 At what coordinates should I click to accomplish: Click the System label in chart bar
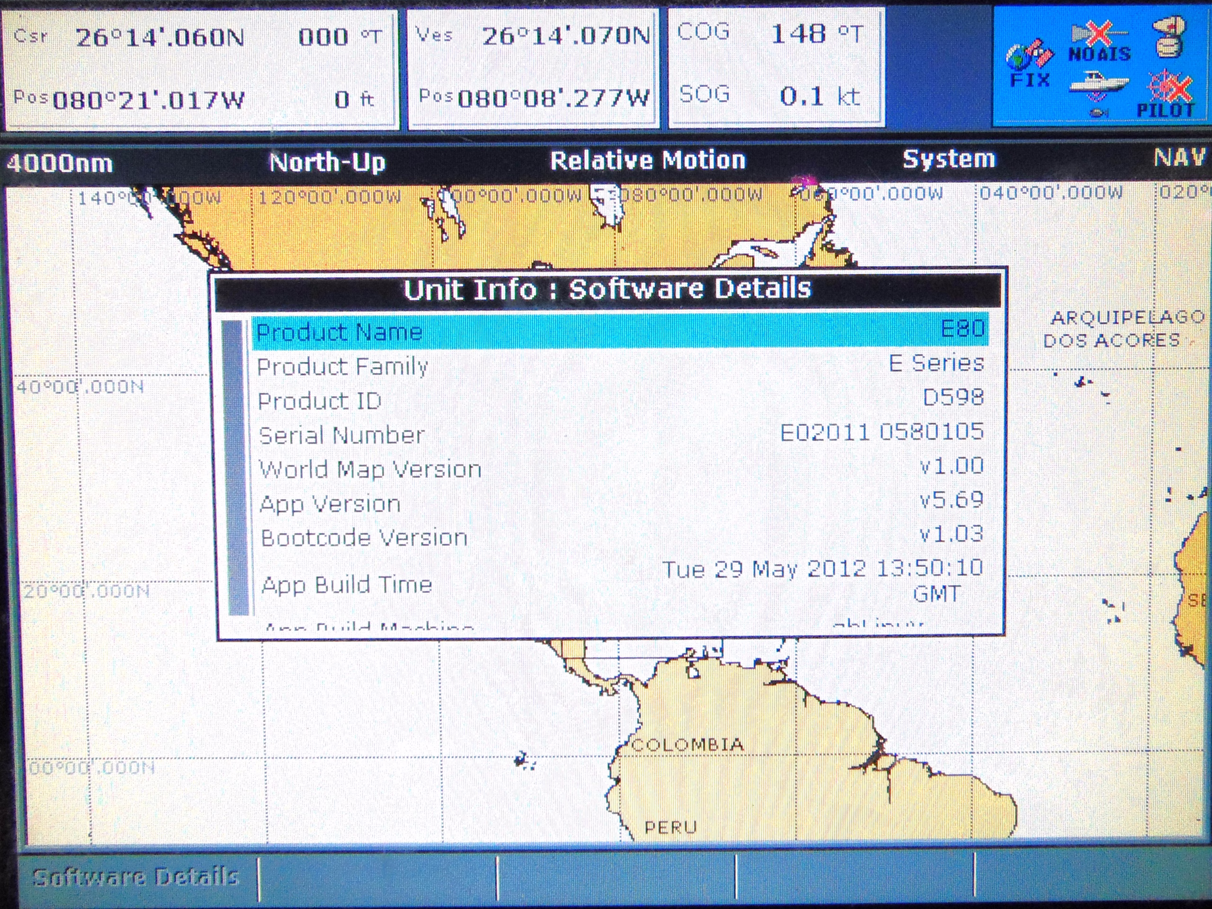tap(948, 159)
